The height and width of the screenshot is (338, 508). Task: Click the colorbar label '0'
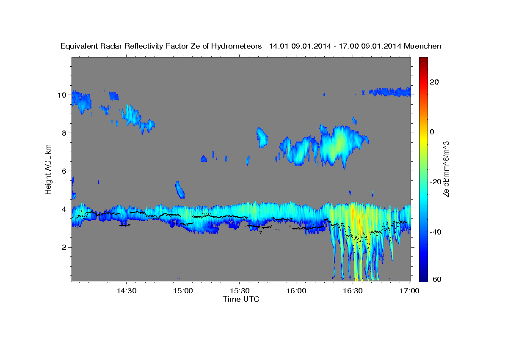(x=433, y=132)
